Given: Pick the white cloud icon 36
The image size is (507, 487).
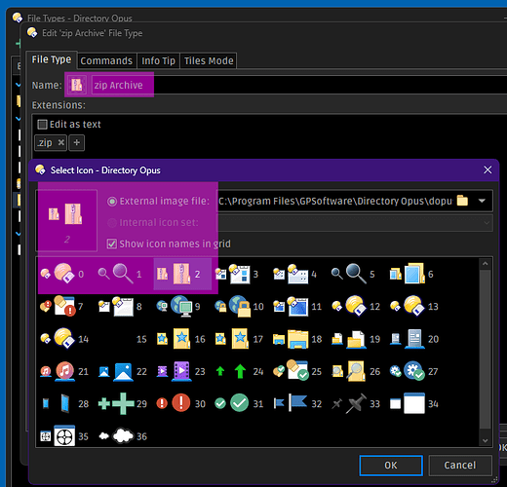Looking at the screenshot, I should tap(123, 436).
